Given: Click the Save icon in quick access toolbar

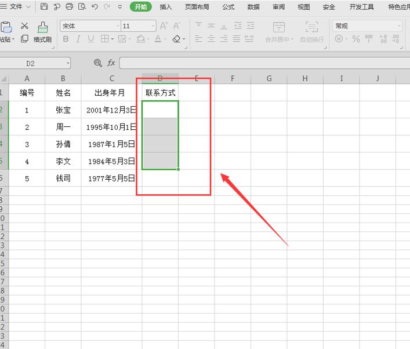Looking at the screenshot, I should point(44,6).
